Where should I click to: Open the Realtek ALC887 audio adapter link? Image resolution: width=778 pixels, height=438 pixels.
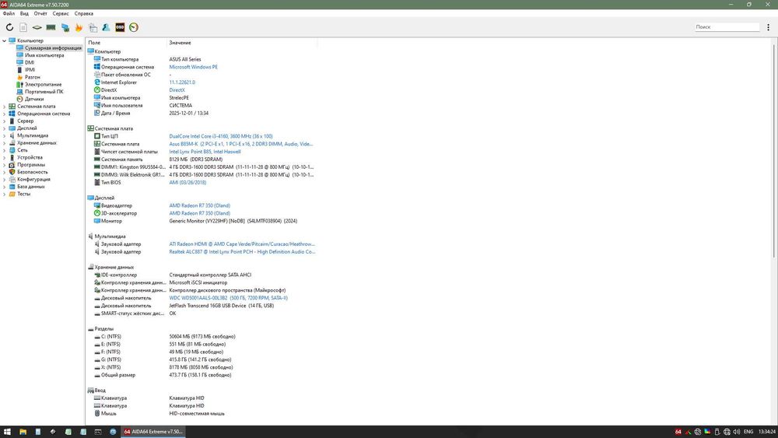coord(242,252)
